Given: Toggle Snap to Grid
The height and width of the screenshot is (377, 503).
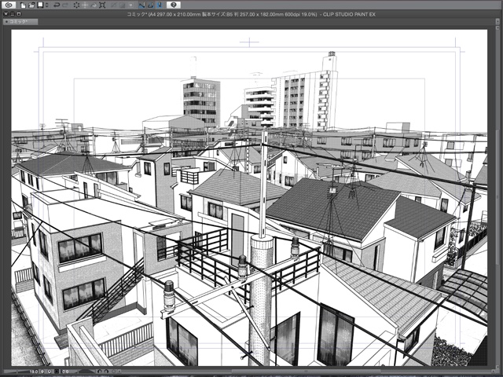Looking at the screenshot, I should coord(159,5).
